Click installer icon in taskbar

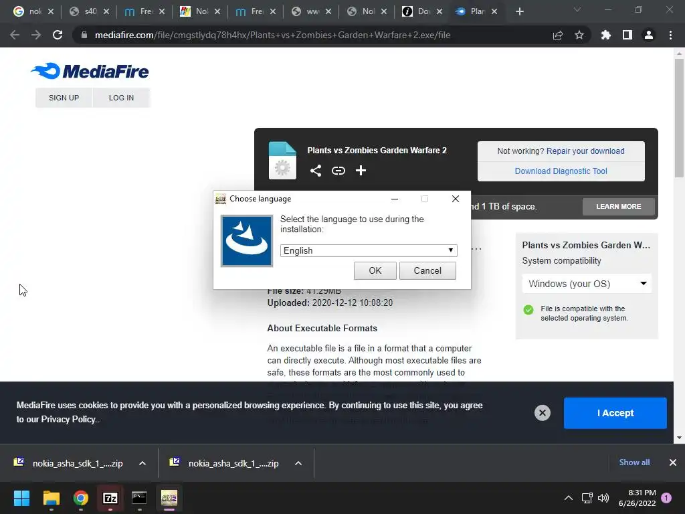point(169,498)
